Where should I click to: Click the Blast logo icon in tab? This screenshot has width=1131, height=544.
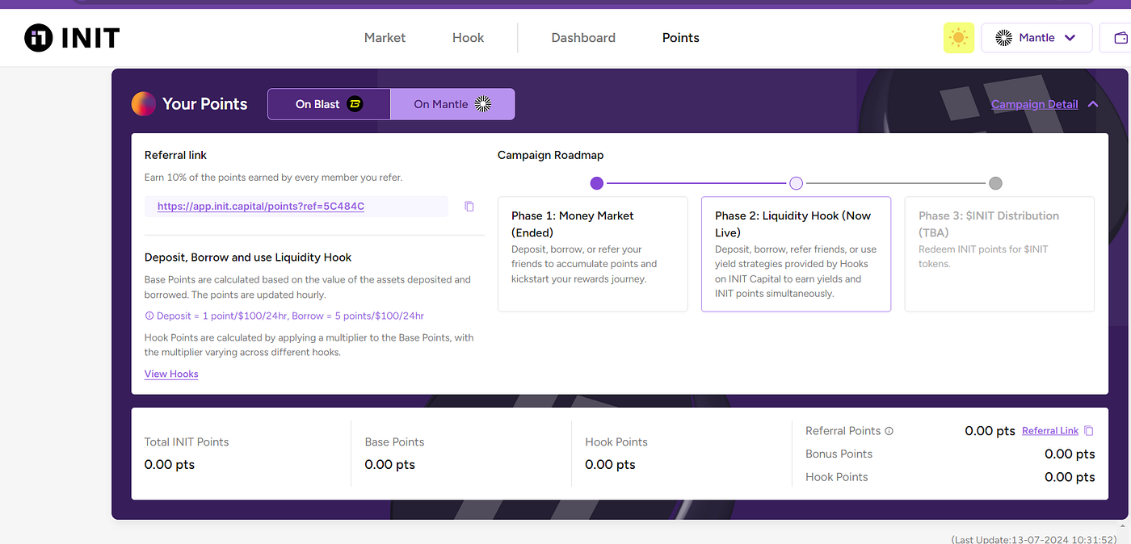coord(355,104)
